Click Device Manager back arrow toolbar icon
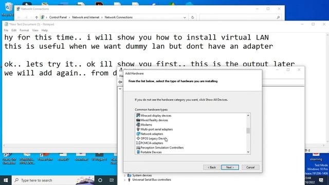The width and height of the screenshot is (329, 185). pyautogui.click(x=120, y=82)
